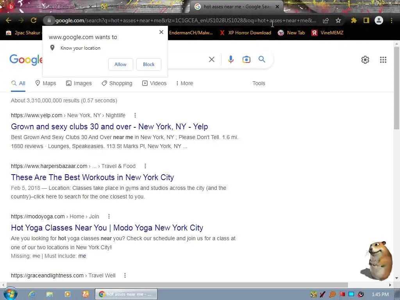This screenshot has width=400, height=300.
Task: Clear the Google search box text
Action: click(212, 59)
